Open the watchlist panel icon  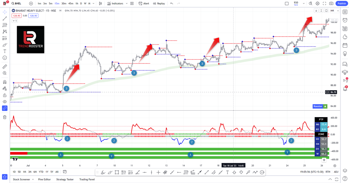(x=345, y=12)
